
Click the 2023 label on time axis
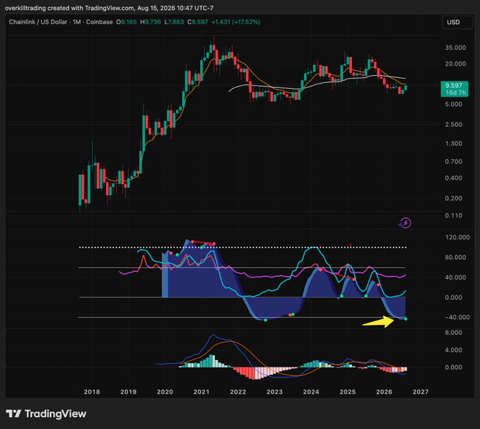274,391
